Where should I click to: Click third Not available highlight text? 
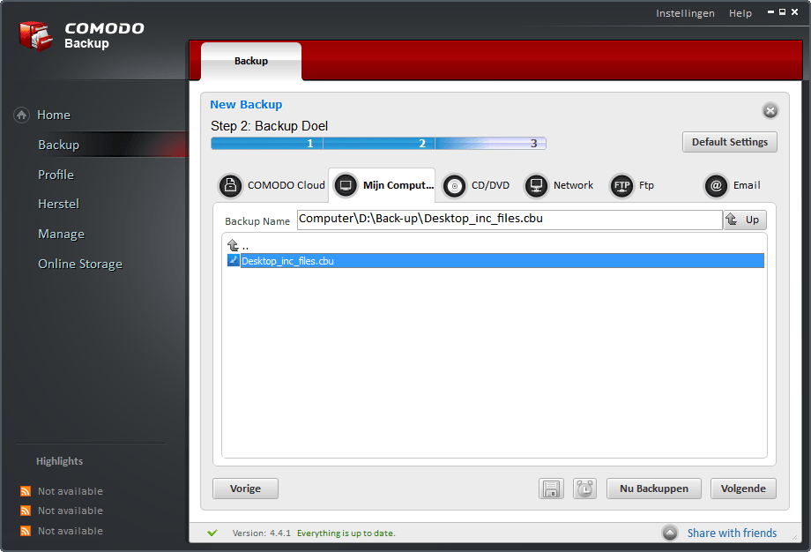[x=71, y=531]
